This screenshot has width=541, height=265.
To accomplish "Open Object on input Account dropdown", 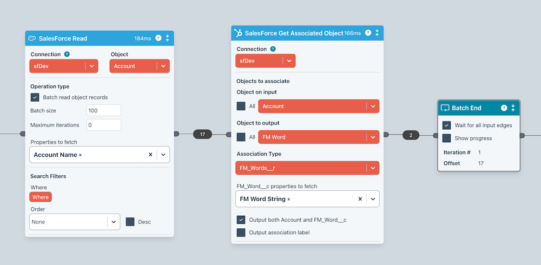I will (x=319, y=107).
